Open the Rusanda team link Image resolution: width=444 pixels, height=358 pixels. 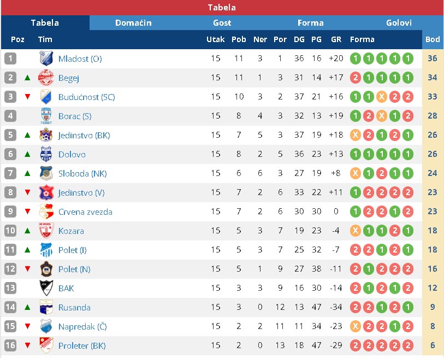[74, 307]
